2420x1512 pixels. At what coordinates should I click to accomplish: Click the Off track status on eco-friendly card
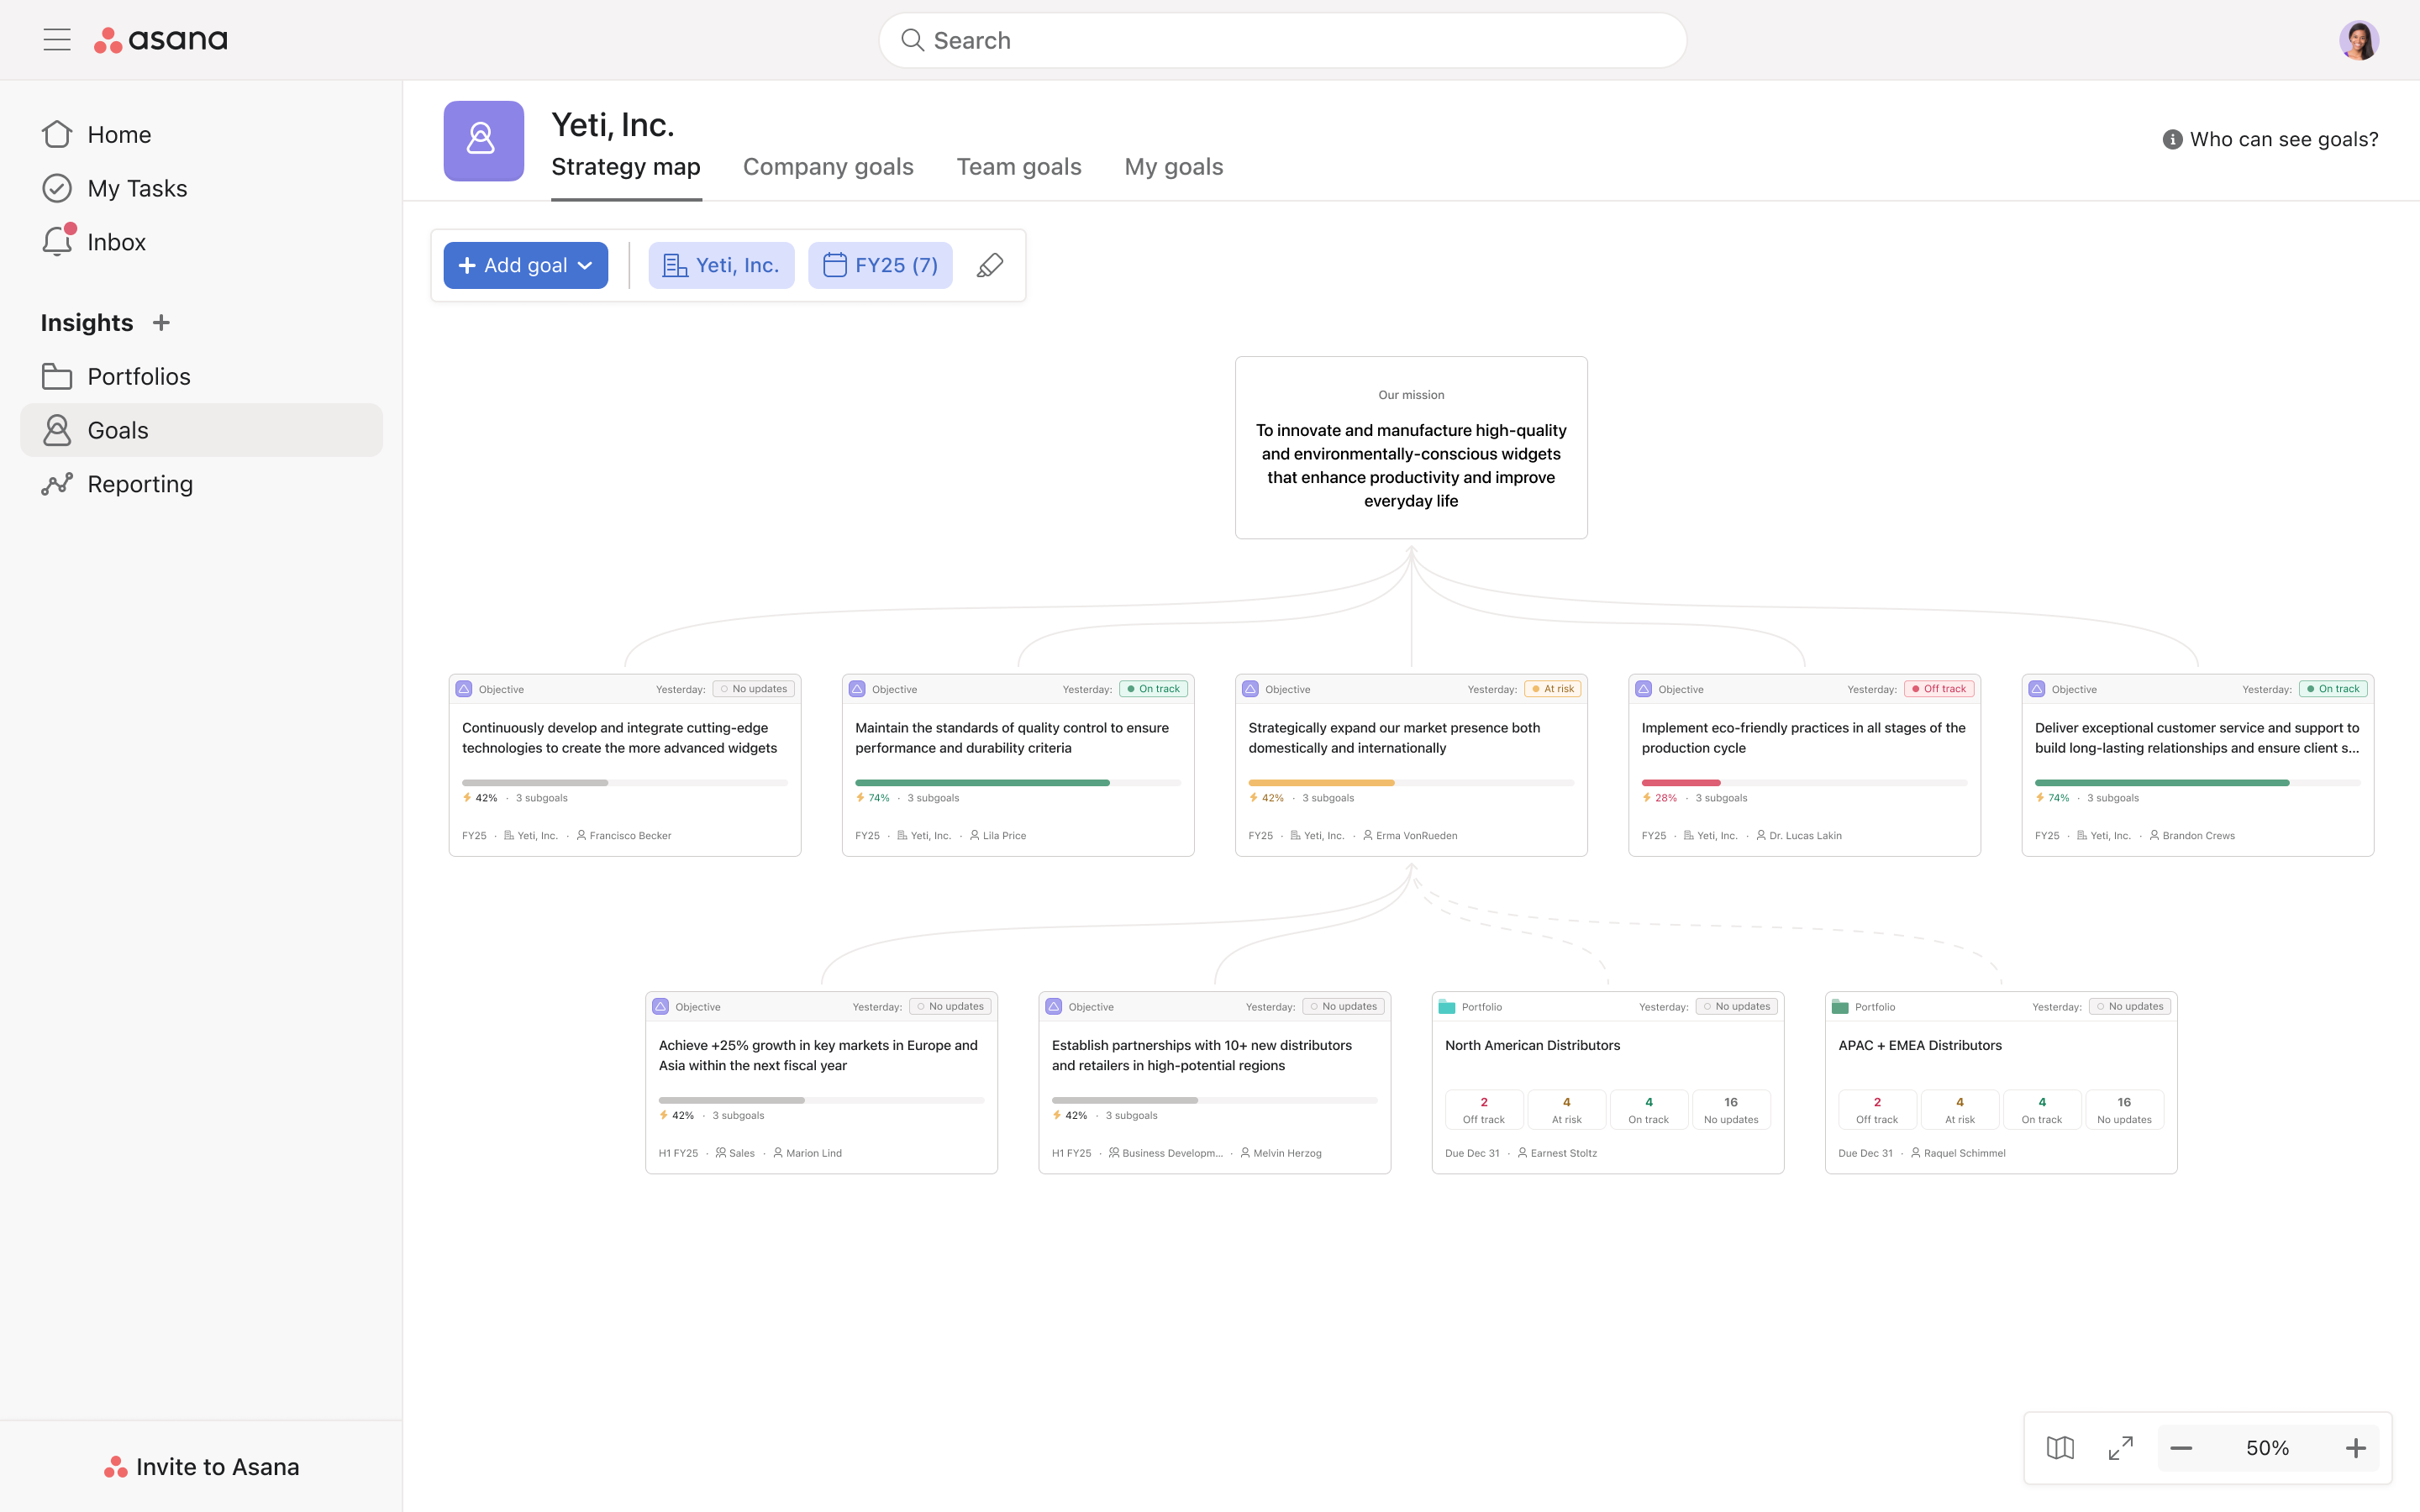click(1939, 689)
